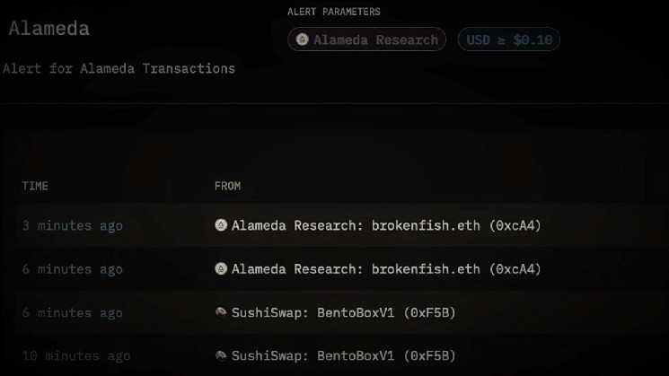This screenshot has height=376, width=669.
Task: Click Alameda icon in the 6 minutes ago row
Action: [x=221, y=268]
